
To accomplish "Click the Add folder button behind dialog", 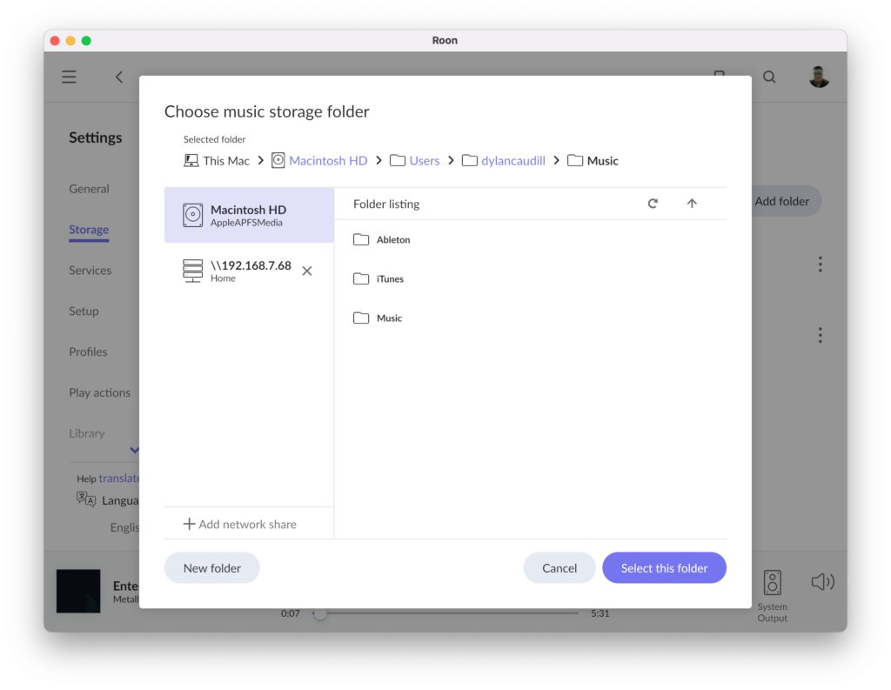I will (x=787, y=201).
